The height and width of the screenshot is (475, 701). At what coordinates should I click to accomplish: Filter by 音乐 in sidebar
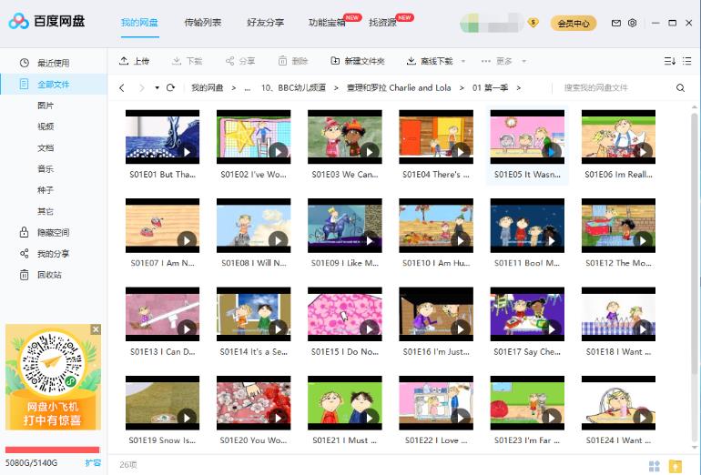46,169
